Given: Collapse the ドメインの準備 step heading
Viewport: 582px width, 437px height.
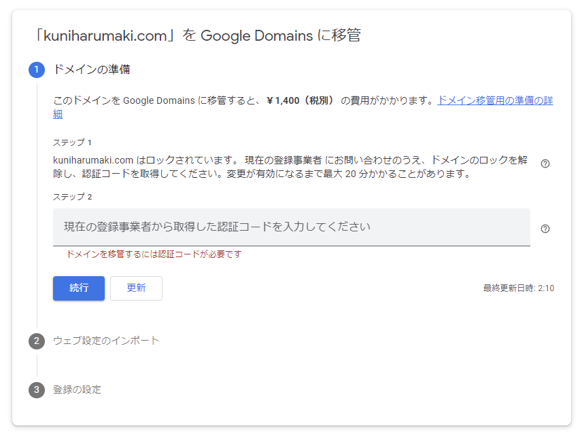Looking at the screenshot, I should pyautogui.click(x=92, y=70).
